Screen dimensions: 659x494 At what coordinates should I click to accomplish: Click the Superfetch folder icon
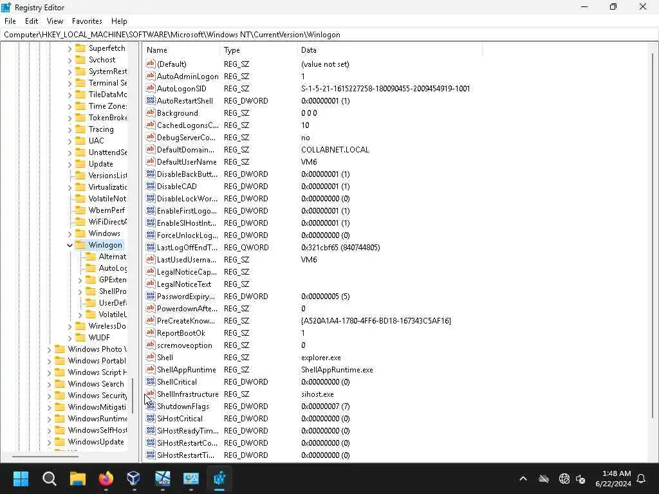tap(80, 48)
